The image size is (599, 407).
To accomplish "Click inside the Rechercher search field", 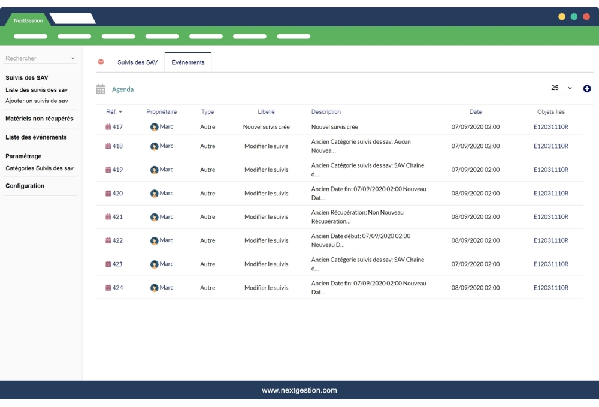I will tap(30, 58).
